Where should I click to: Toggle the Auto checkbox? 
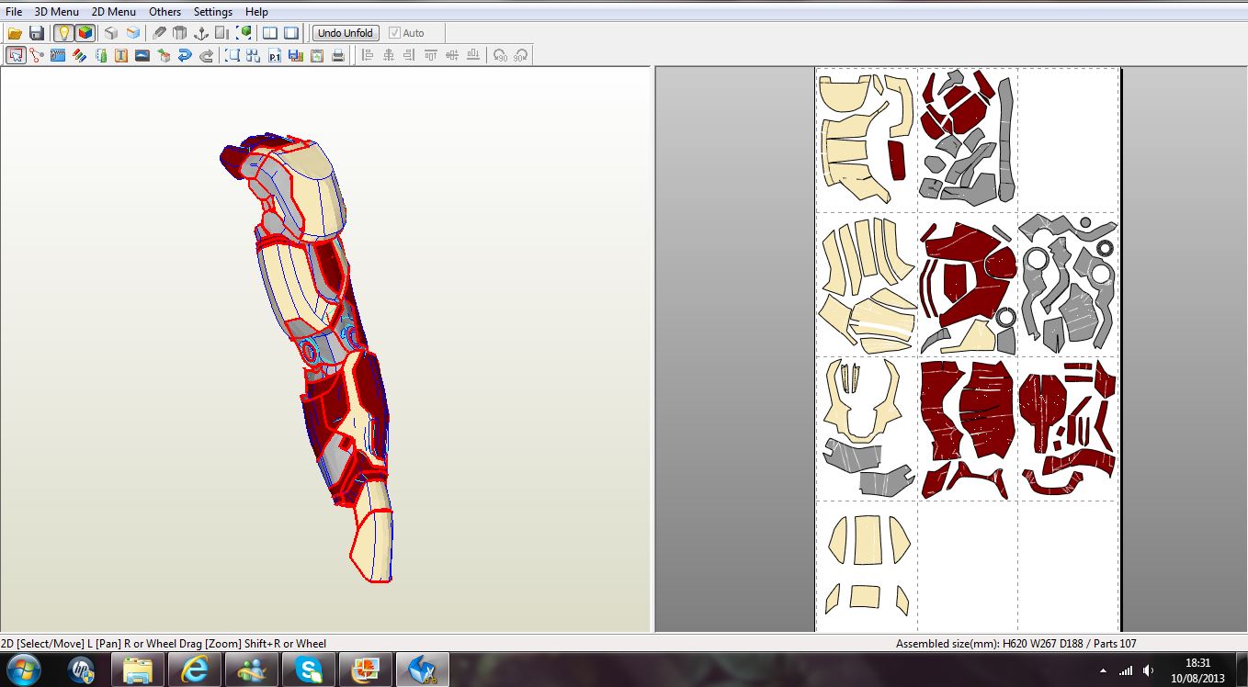[x=406, y=33]
